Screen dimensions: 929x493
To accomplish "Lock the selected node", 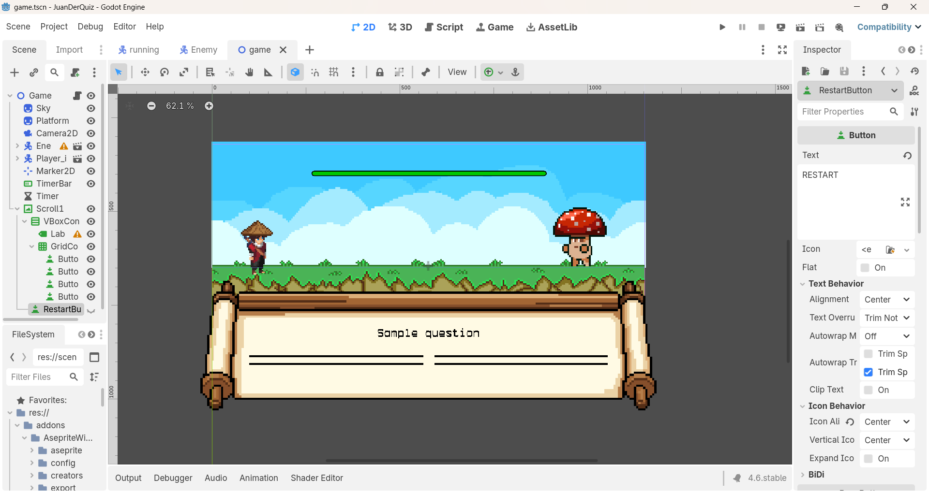I will (380, 72).
